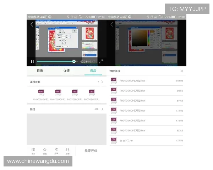Open the 详情 tab

point(66,71)
